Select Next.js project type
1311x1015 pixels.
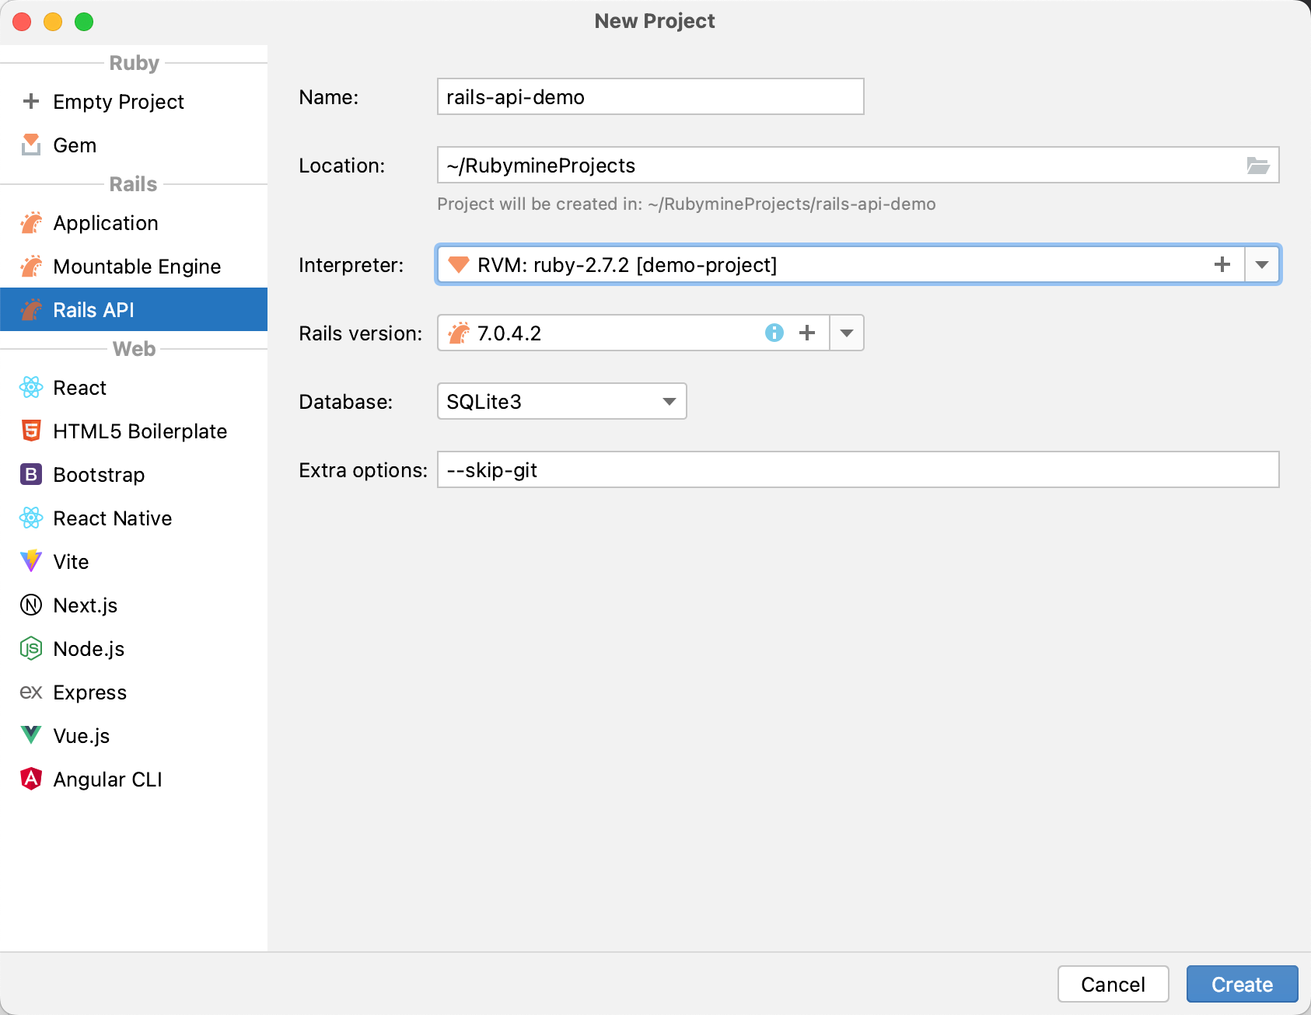coord(134,605)
